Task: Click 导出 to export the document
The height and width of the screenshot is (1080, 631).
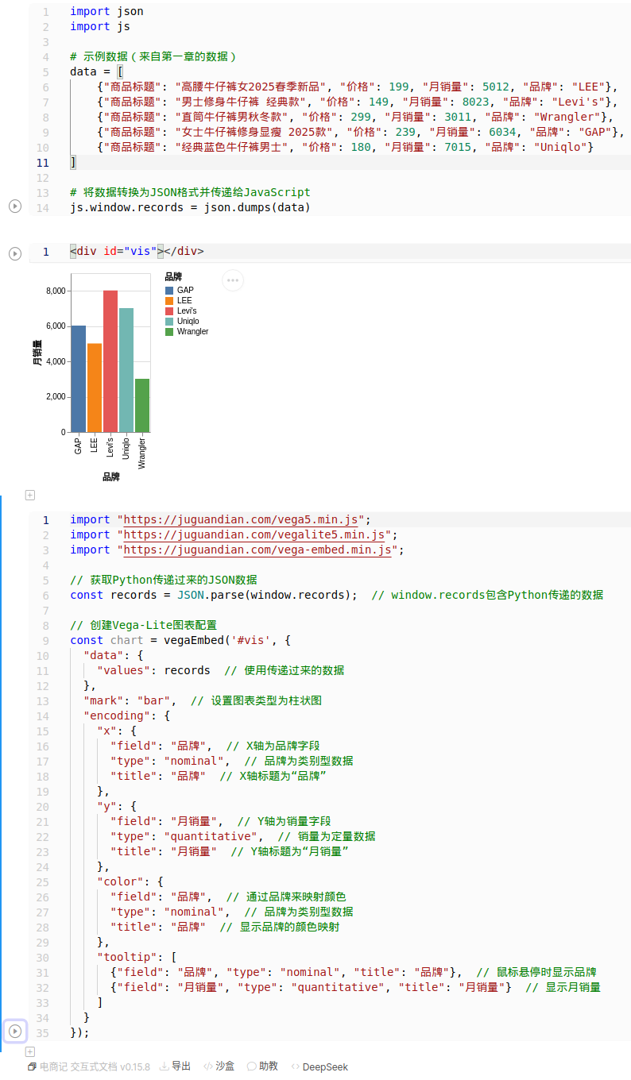Action: pyautogui.click(x=175, y=1066)
